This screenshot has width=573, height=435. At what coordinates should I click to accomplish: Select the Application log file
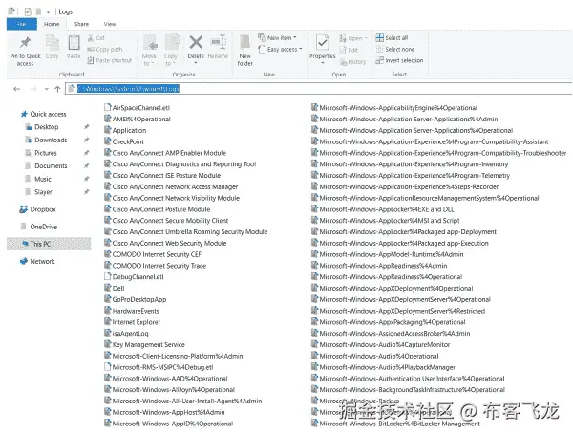(125, 130)
